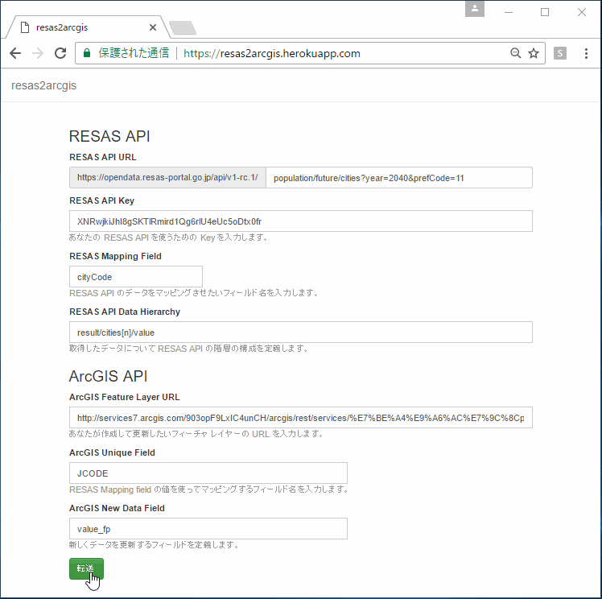The width and height of the screenshot is (602, 599).
Task: Click the 保護された通信 label
Action: [134, 53]
